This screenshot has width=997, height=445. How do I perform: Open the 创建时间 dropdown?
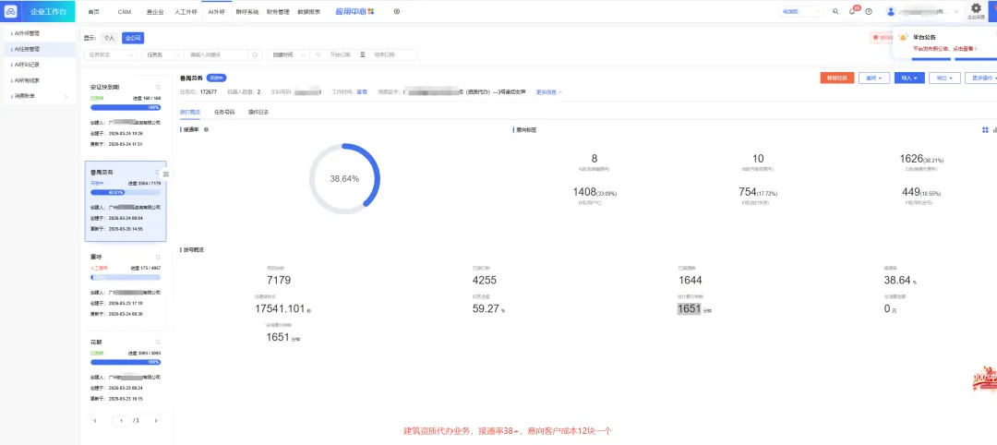289,54
